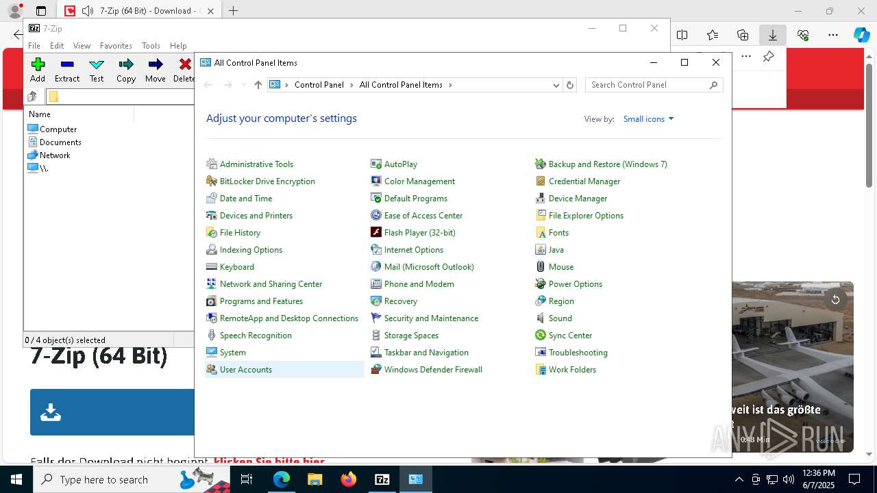Viewport: 877px width, 493px height.
Task: Expand the Control Panel address history dropdown
Action: (556, 85)
